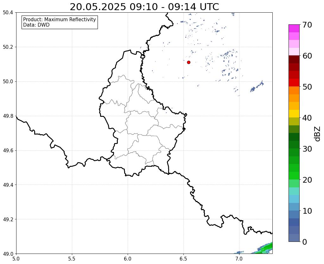This screenshot has height=264, width=324.
Task: Click the yellow colorbar segment above 40
Action: 294,114
